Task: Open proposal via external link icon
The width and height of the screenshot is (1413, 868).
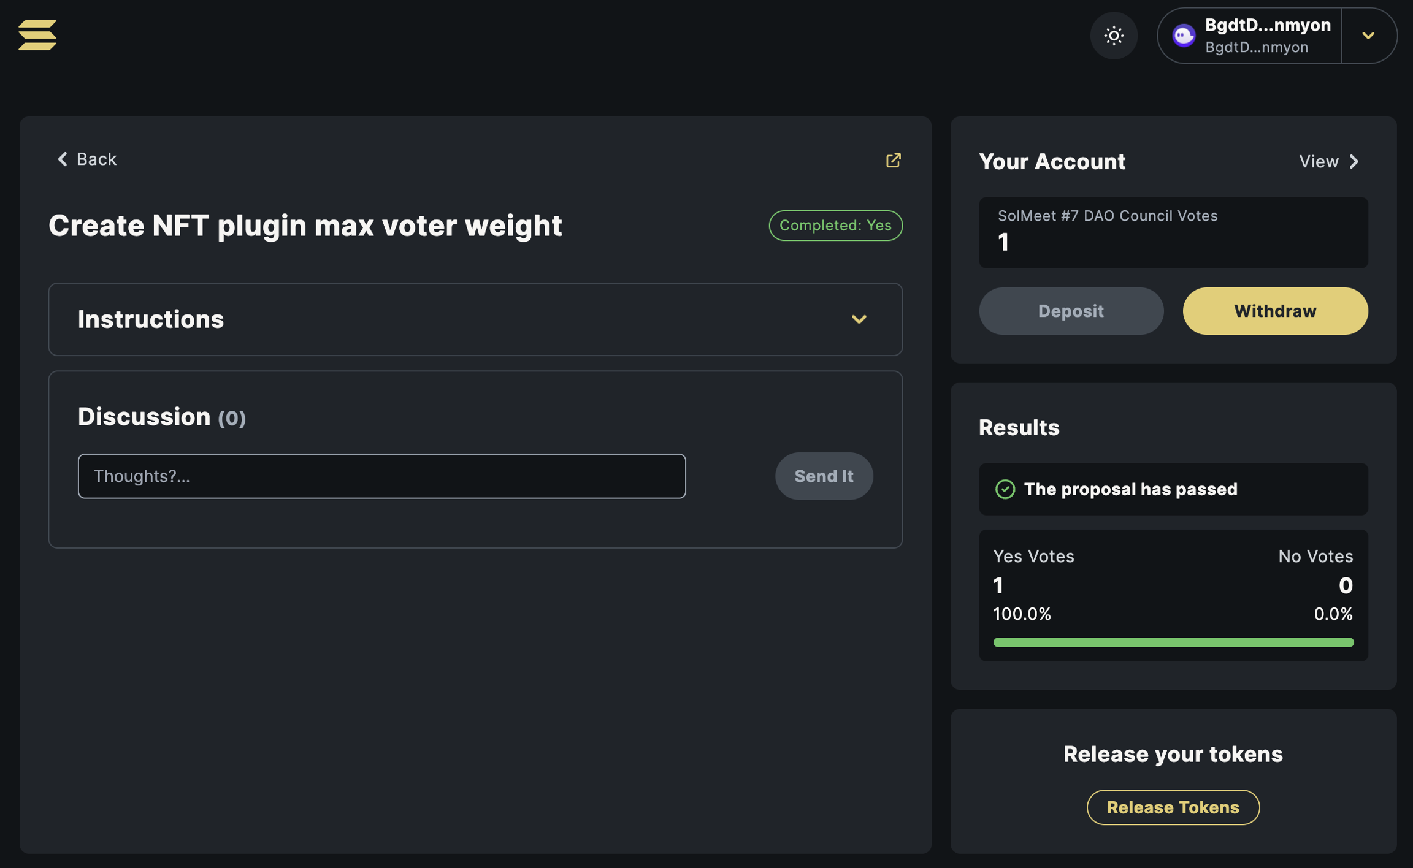Action: click(893, 160)
